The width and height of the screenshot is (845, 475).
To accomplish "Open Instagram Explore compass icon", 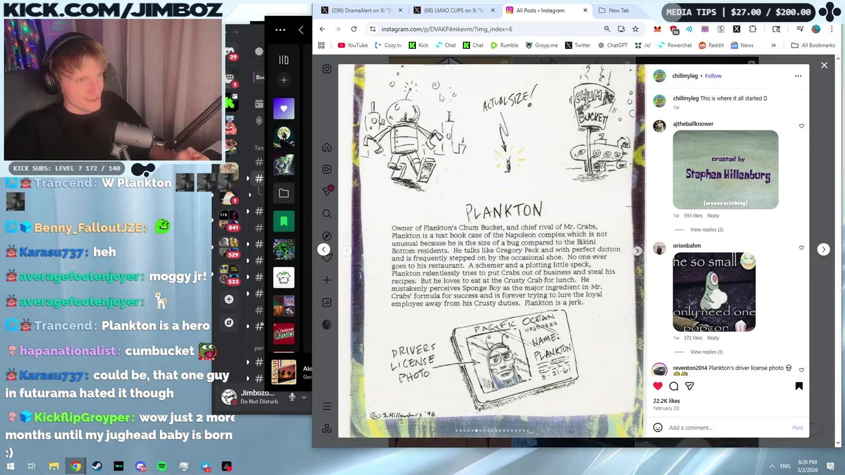I will tap(327, 236).
